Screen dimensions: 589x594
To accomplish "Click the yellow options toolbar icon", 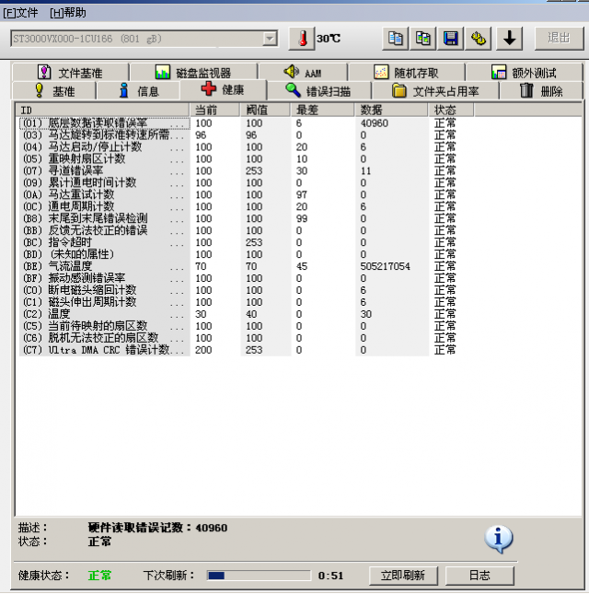I will click(x=478, y=39).
